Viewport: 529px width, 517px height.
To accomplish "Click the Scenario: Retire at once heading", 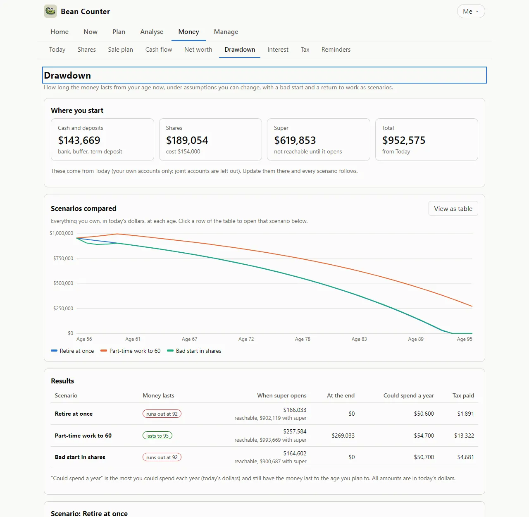I will pyautogui.click(x=89, y=514).
